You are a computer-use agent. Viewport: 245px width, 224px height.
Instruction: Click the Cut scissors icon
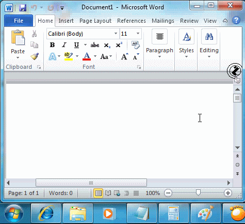[x=35, y=34]
